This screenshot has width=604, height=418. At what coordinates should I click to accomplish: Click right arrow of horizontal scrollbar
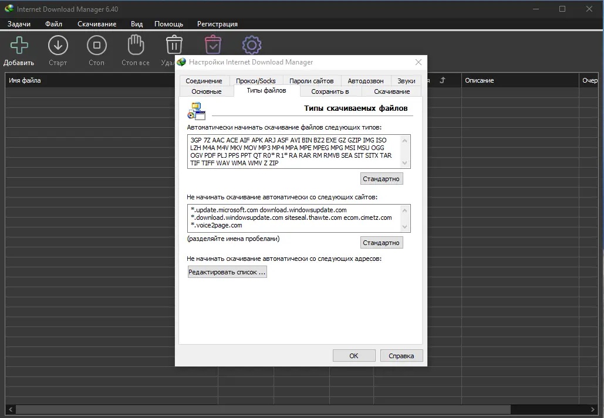pos(593,409)
